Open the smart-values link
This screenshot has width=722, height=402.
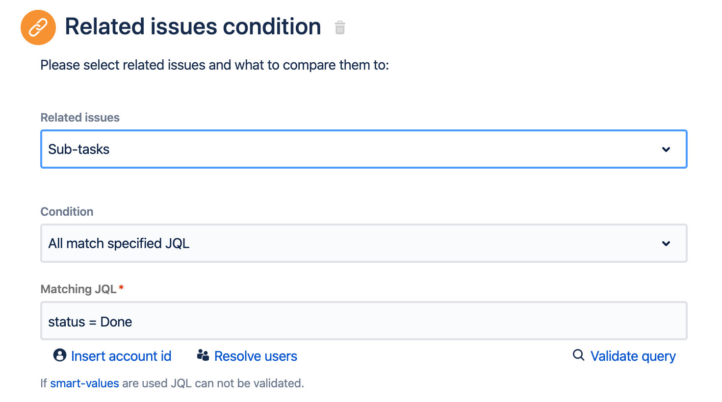pyautogui.click(x=84, y=383)
